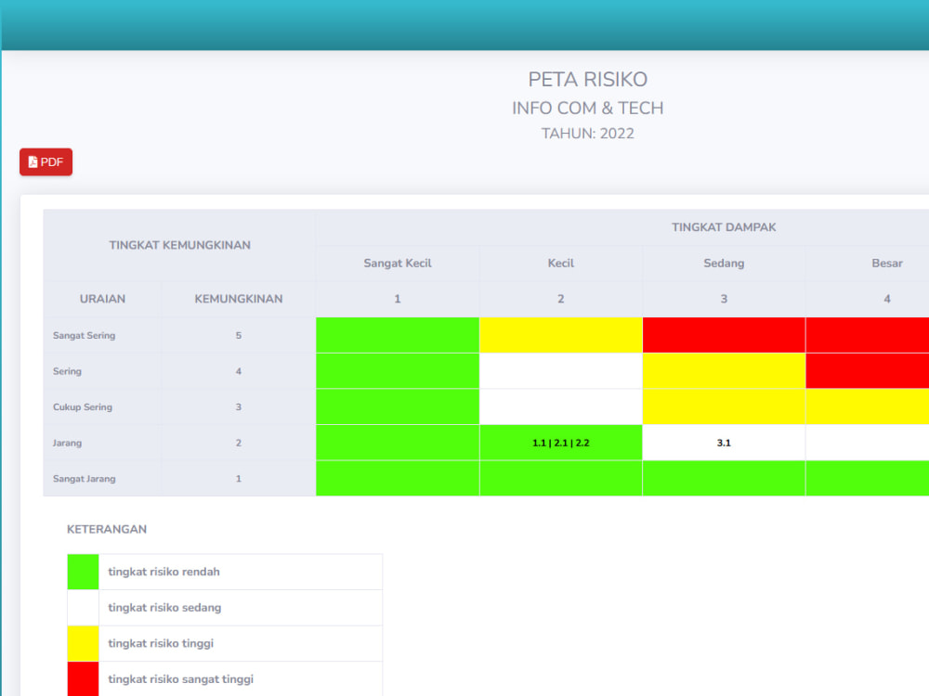Click 'tingkat risiko rendah' legend text
This screenshot has width=929, height=696.
click(x=164, y=572)
